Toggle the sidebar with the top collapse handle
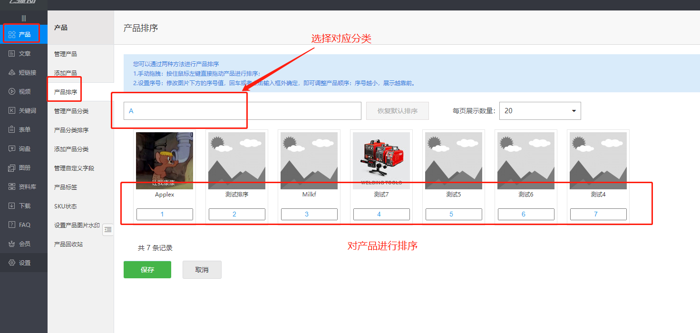Image resolution: width=700 pixels, height=333 pixels. pyautogui.click(x=24, y=18)
